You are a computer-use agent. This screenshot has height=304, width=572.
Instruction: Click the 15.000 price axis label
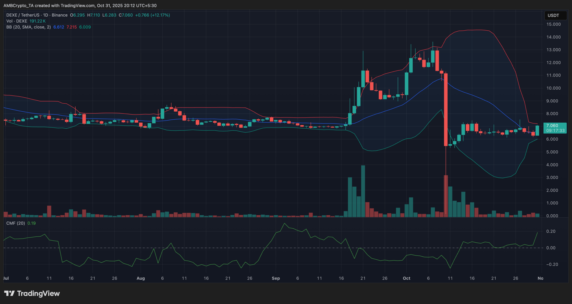tap(554, 24)
